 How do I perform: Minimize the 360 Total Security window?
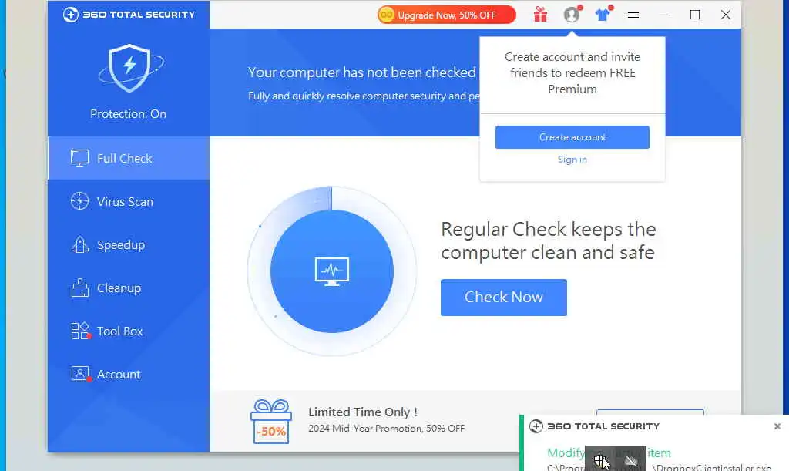pos(664,15)
